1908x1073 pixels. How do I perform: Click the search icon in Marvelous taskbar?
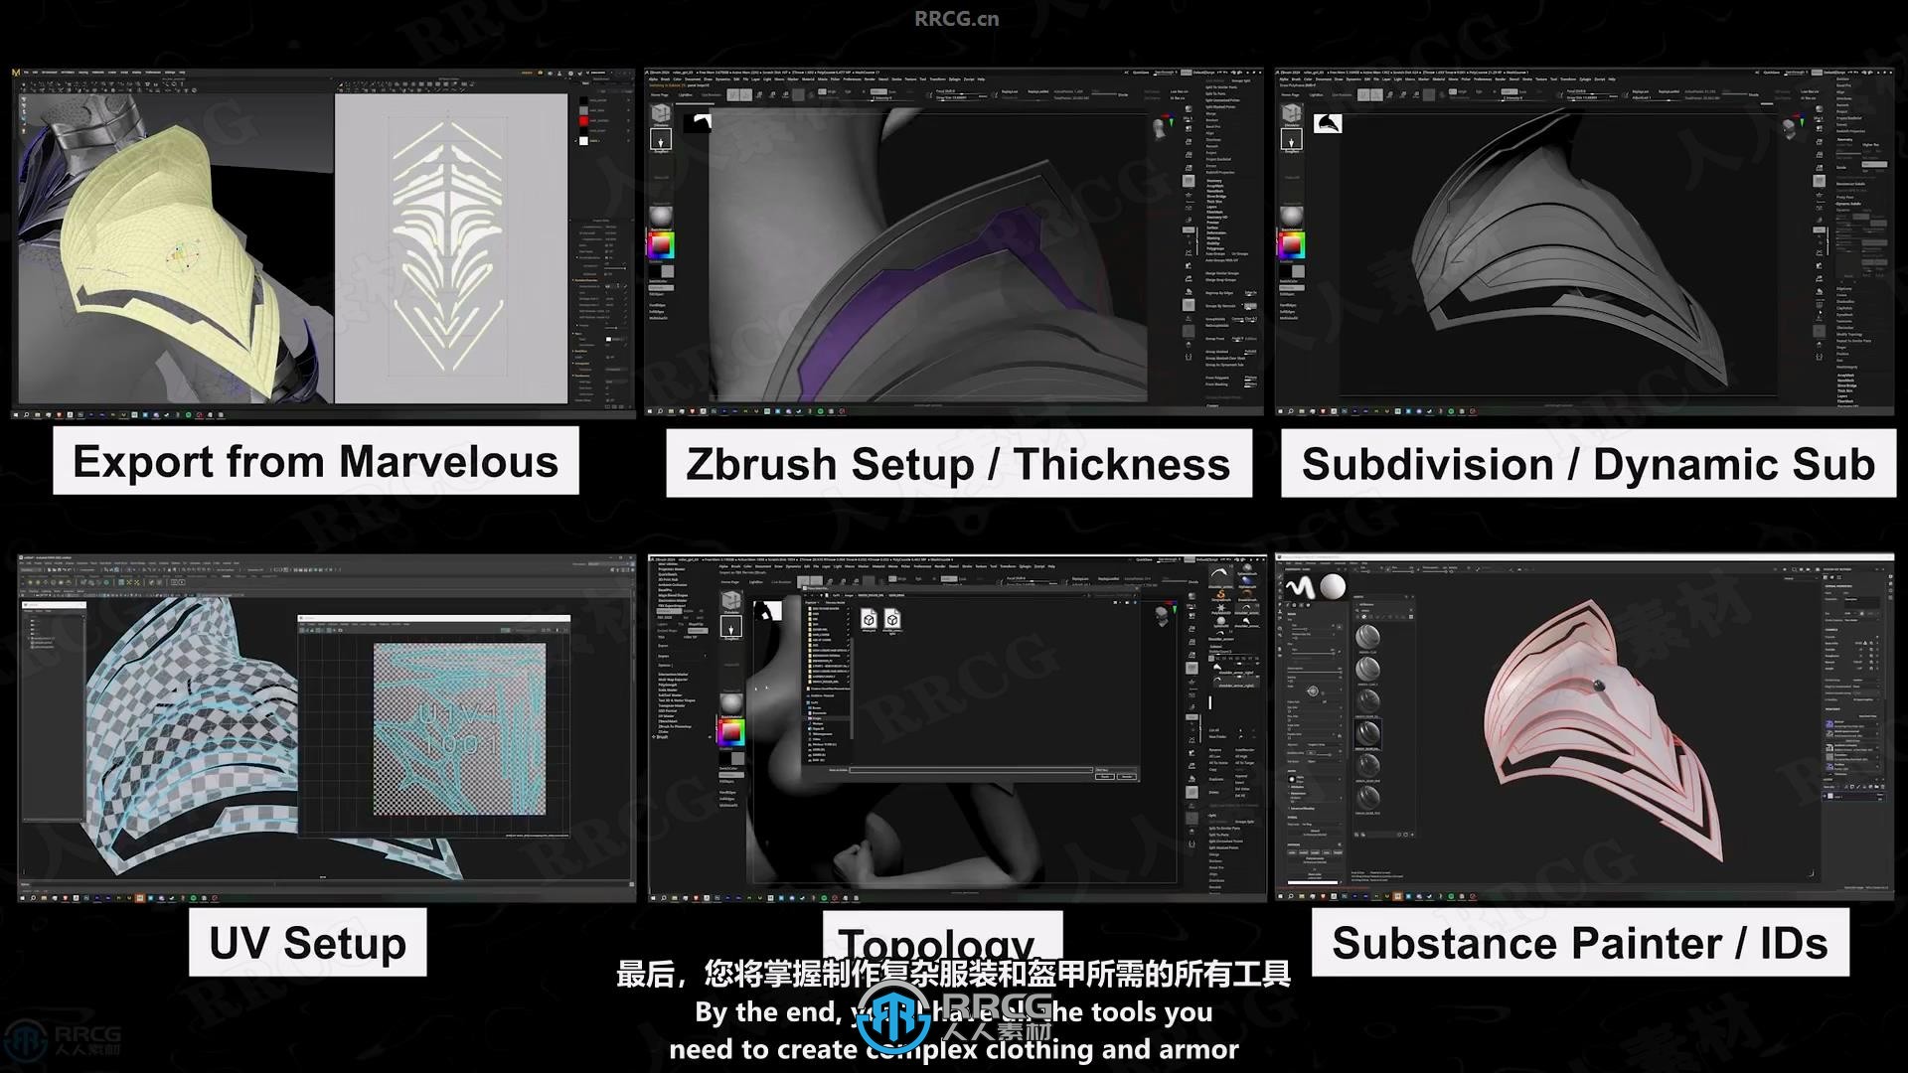[x=26, y=414]
